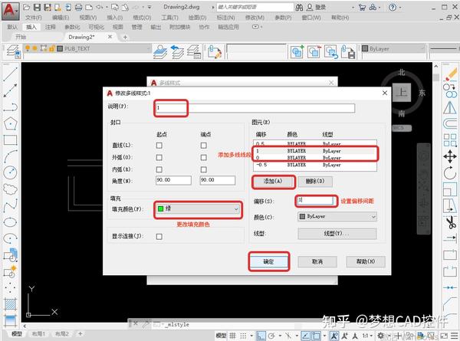The image size is (460, 341).
Task: Open the 文件(F) menu
Action: click(x=34, y=18)
